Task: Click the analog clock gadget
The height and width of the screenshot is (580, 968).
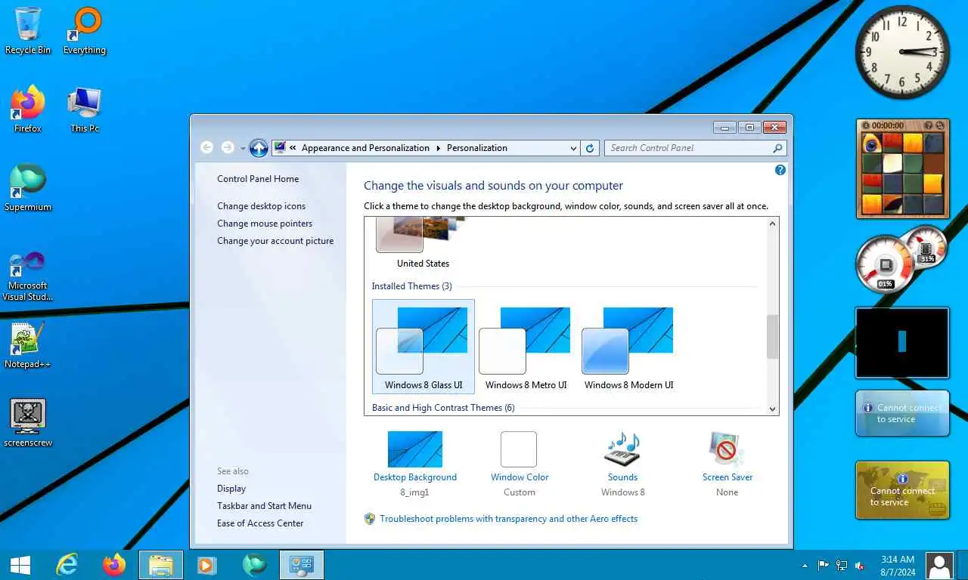Action: click(x=902, y=52)
